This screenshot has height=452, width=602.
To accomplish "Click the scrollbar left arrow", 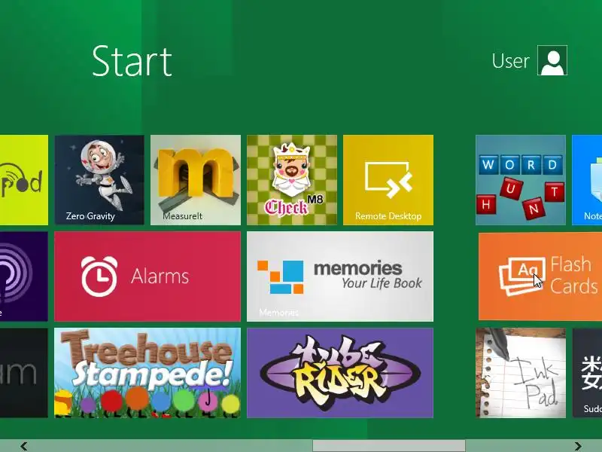I will (x=24, y=446).
